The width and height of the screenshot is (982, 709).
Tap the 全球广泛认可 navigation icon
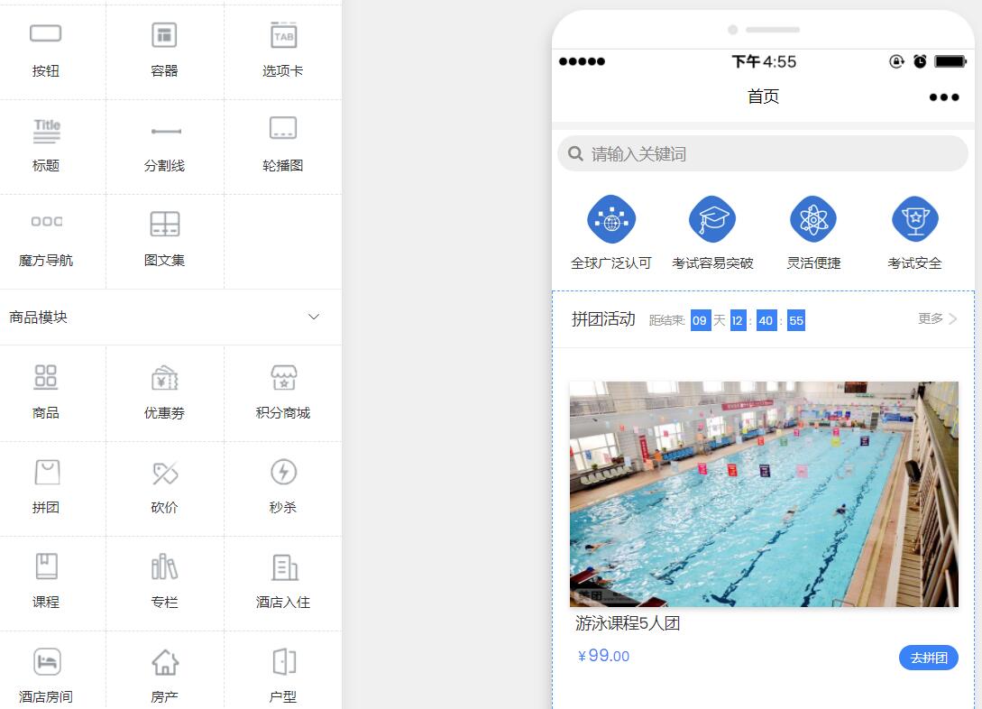[x=611, y=219]
